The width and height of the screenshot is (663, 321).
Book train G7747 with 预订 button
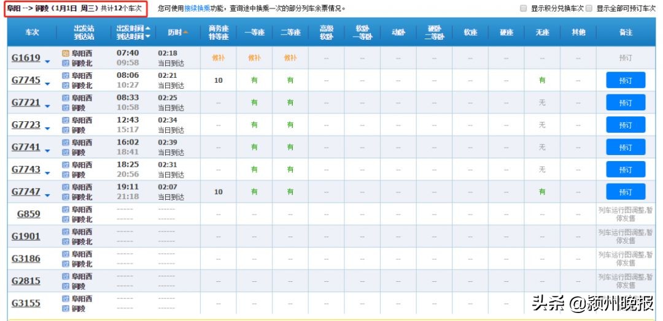click(626, 192)
